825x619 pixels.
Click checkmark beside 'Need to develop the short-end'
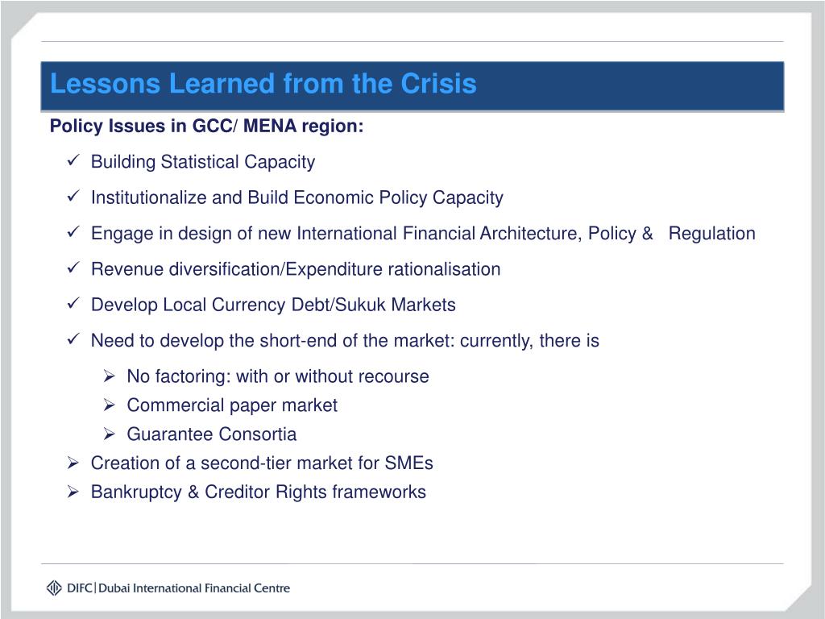click(73, 339)
